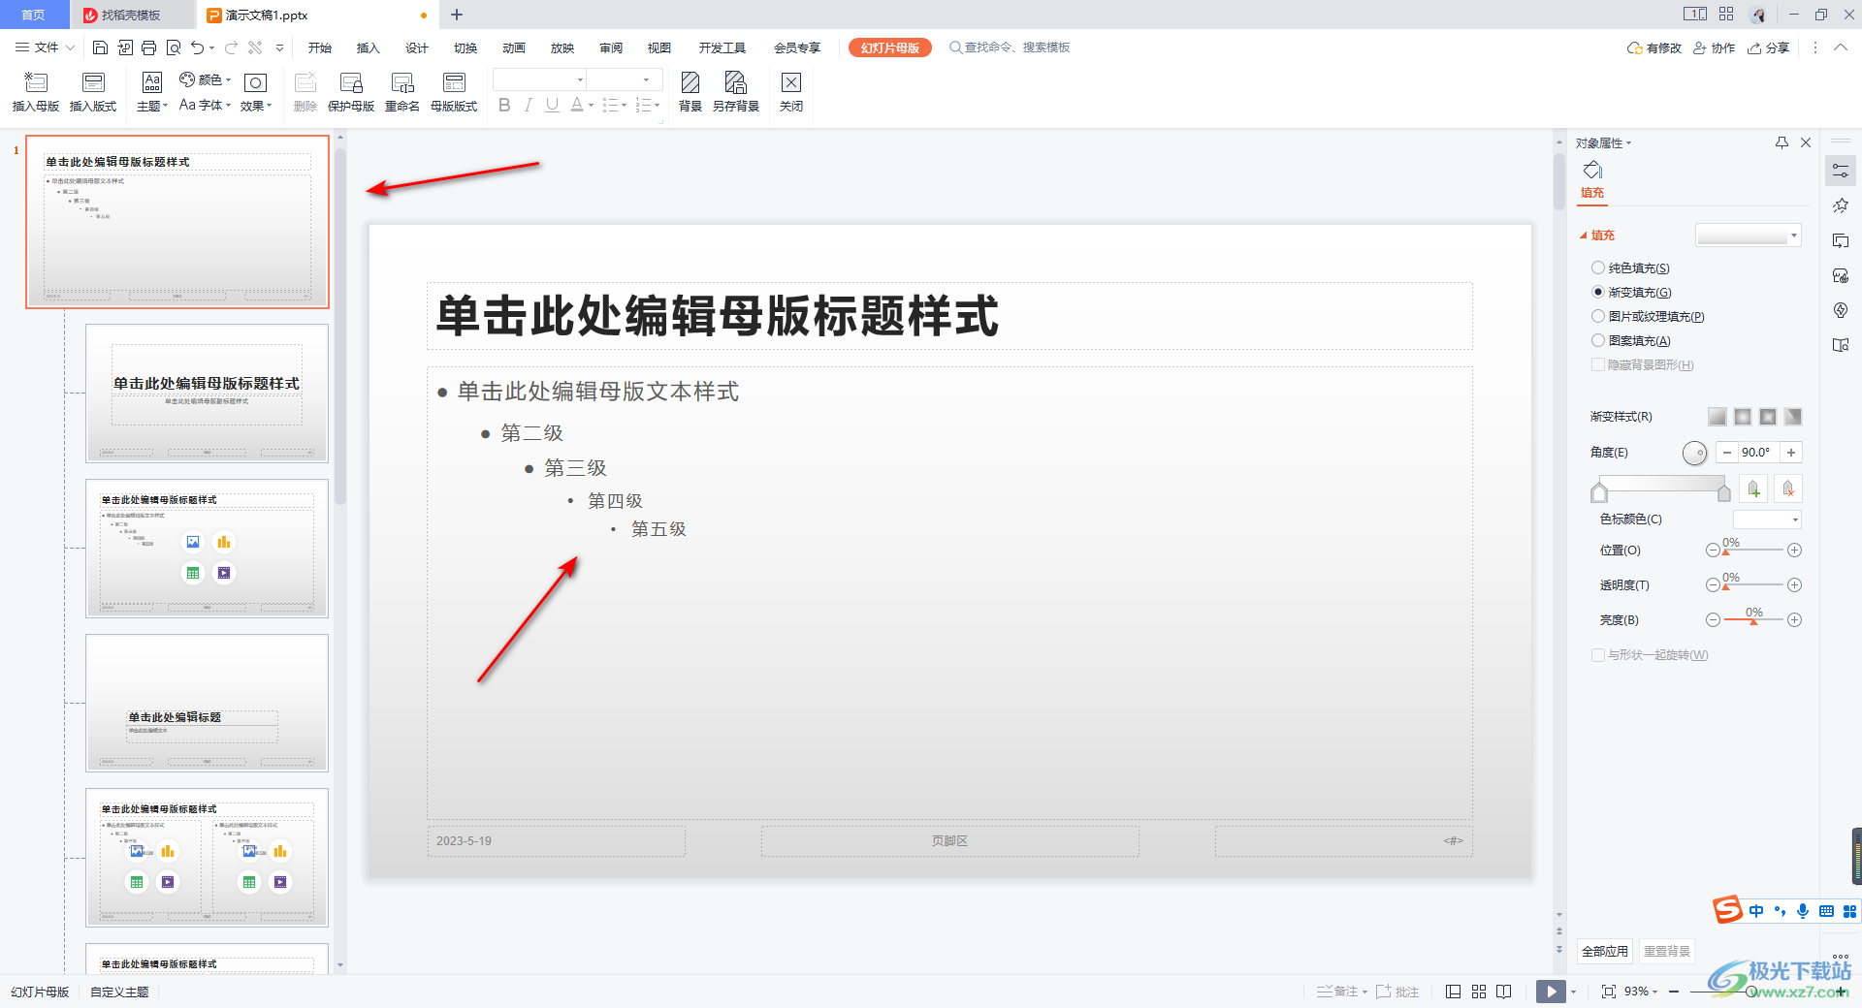Viewport: 1862px width, 1008px height.
Task: Start slideshow play button in status bar
Action: [1551, 992]
